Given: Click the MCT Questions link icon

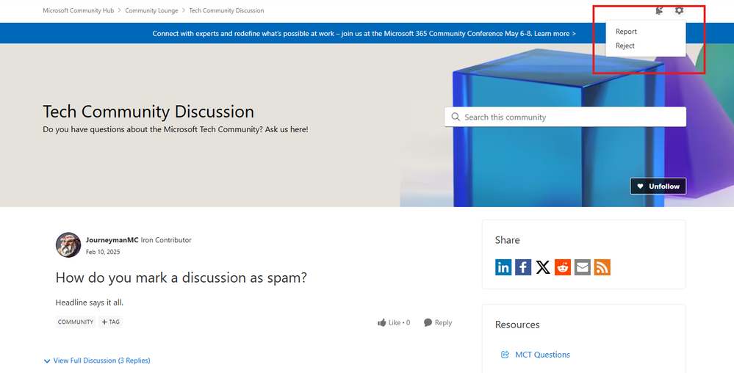Looking at the screenshot, I should pos(505,355).
